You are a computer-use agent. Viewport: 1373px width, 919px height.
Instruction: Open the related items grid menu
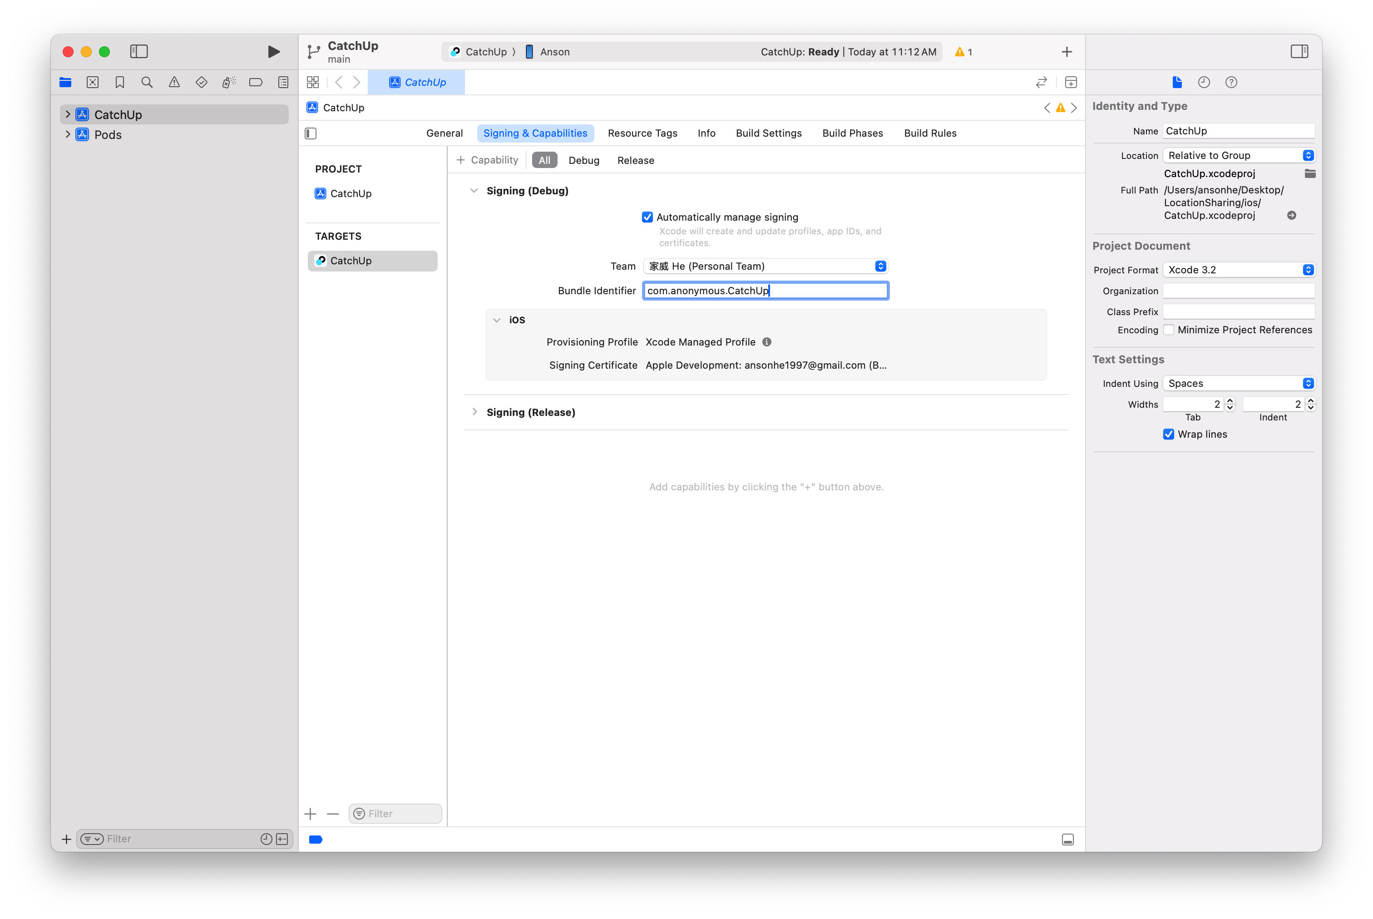click(313, 82)
